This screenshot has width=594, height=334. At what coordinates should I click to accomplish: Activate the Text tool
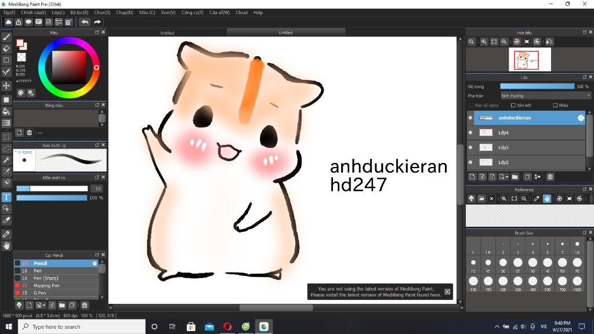click(x=6, y=197)
